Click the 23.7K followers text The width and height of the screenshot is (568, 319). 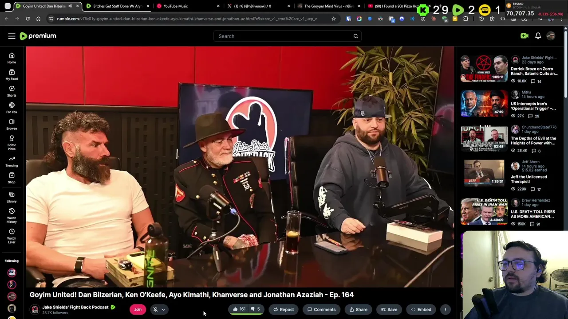coord(55,313)
